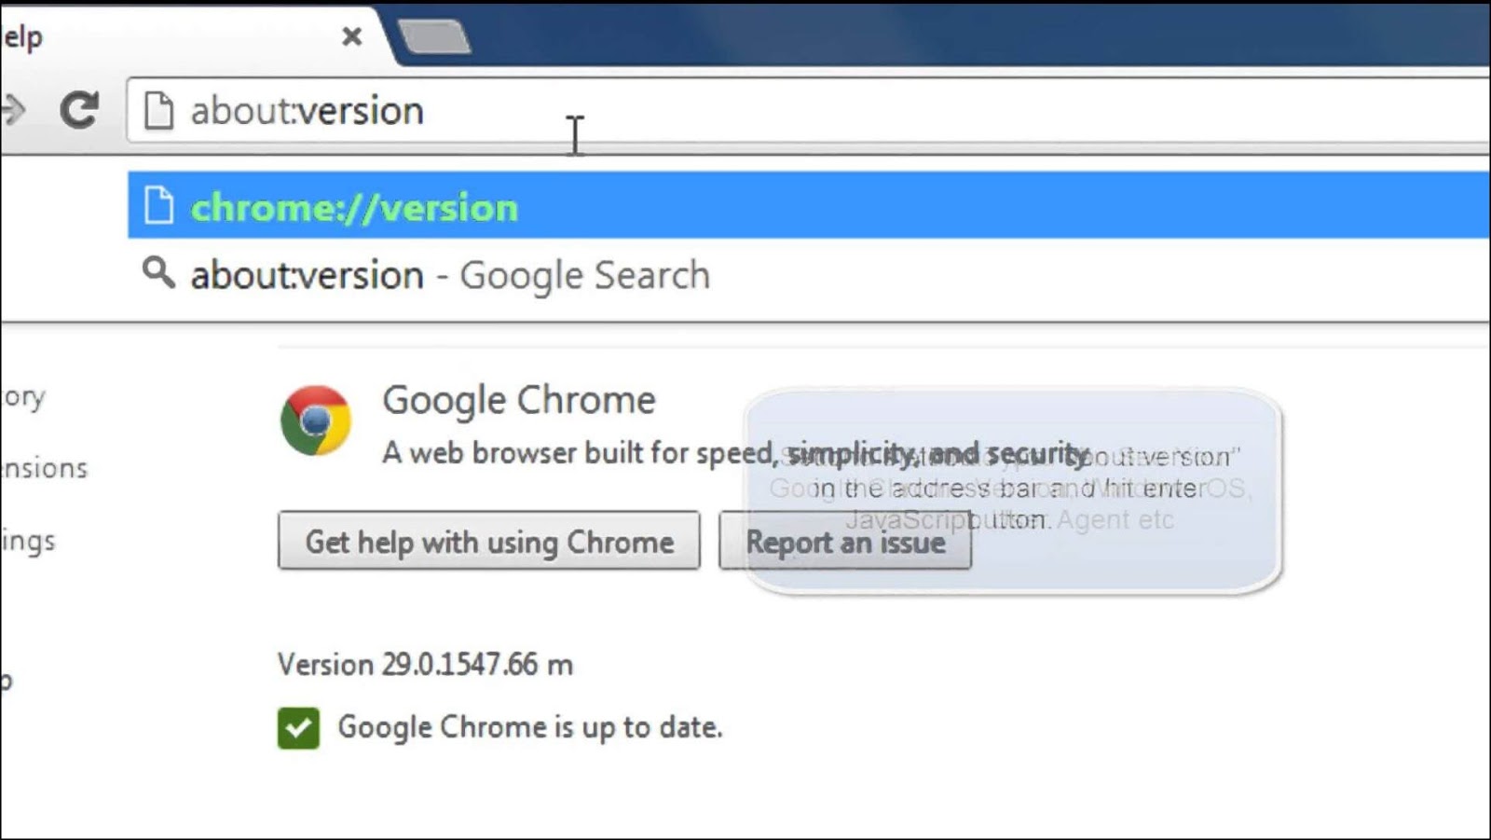Select the Help tab title
This screenshot has height=840, width=1491.
click(22, 37)
